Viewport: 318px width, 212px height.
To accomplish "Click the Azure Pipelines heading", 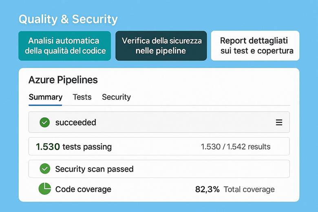I will (63, 80).
